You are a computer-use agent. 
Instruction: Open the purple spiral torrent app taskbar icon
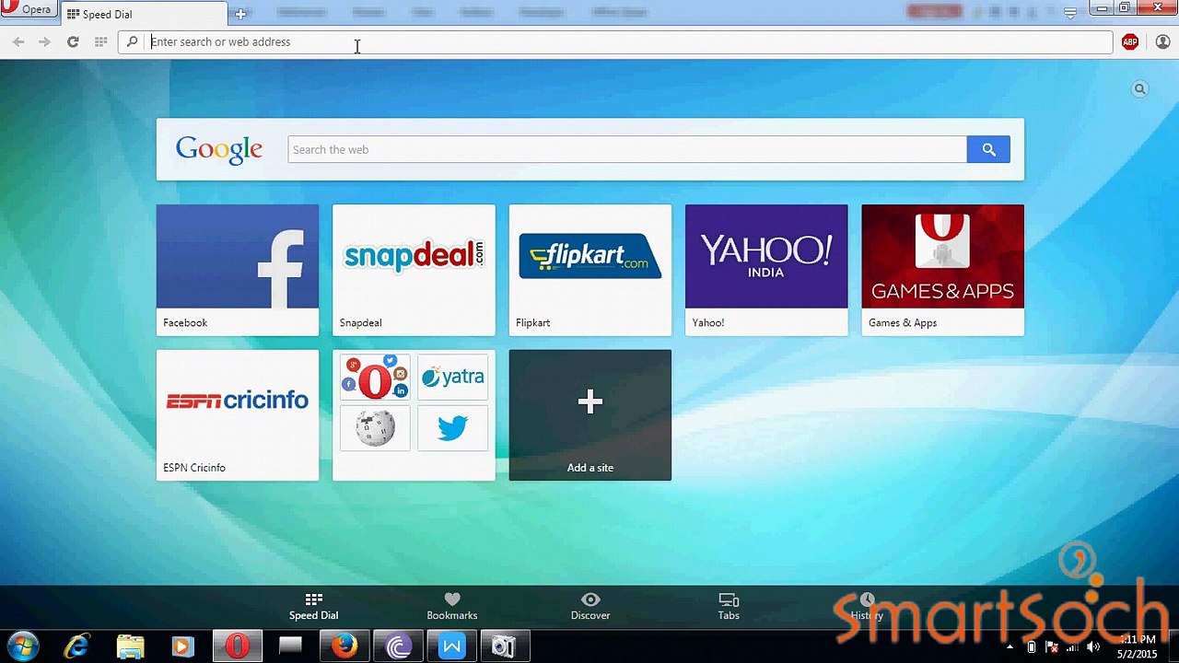(398, 646)
